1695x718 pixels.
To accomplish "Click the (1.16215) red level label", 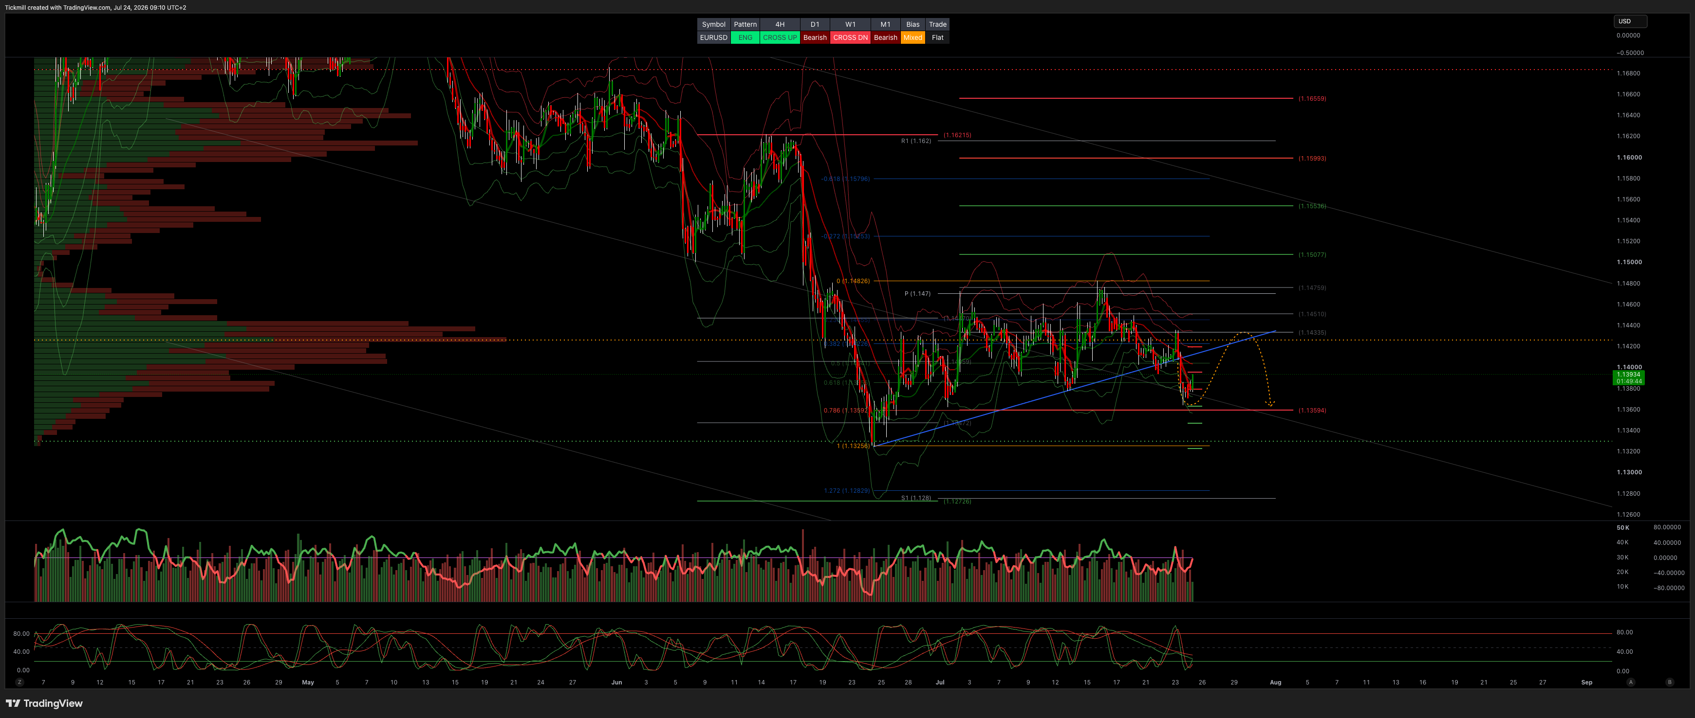I will coord(957,135).
